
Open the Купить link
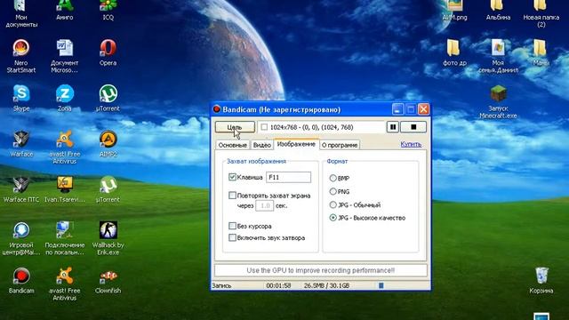tap(411, 144)
